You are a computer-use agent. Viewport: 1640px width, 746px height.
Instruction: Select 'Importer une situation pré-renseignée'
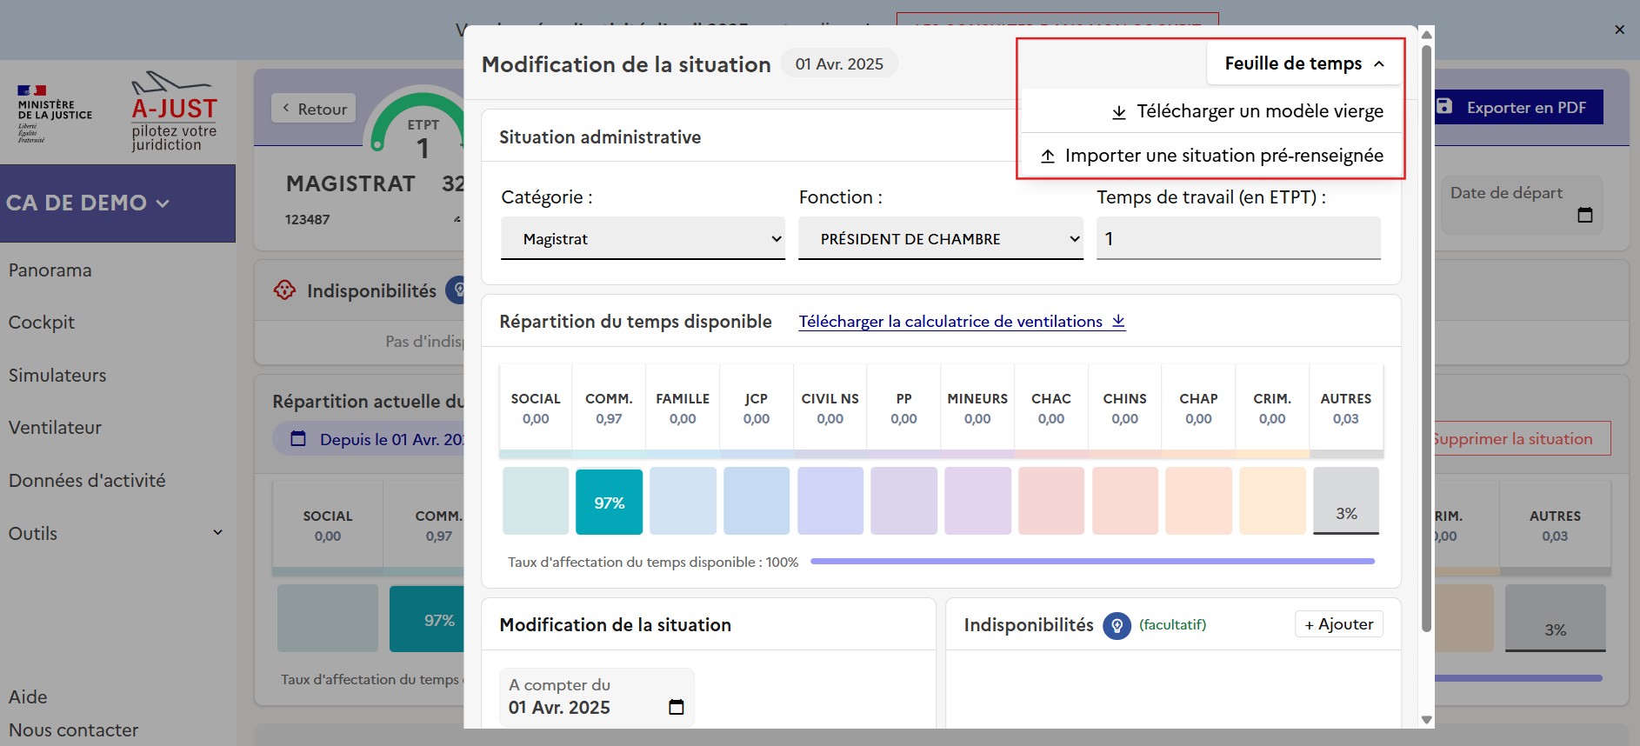coord(1212,156)
